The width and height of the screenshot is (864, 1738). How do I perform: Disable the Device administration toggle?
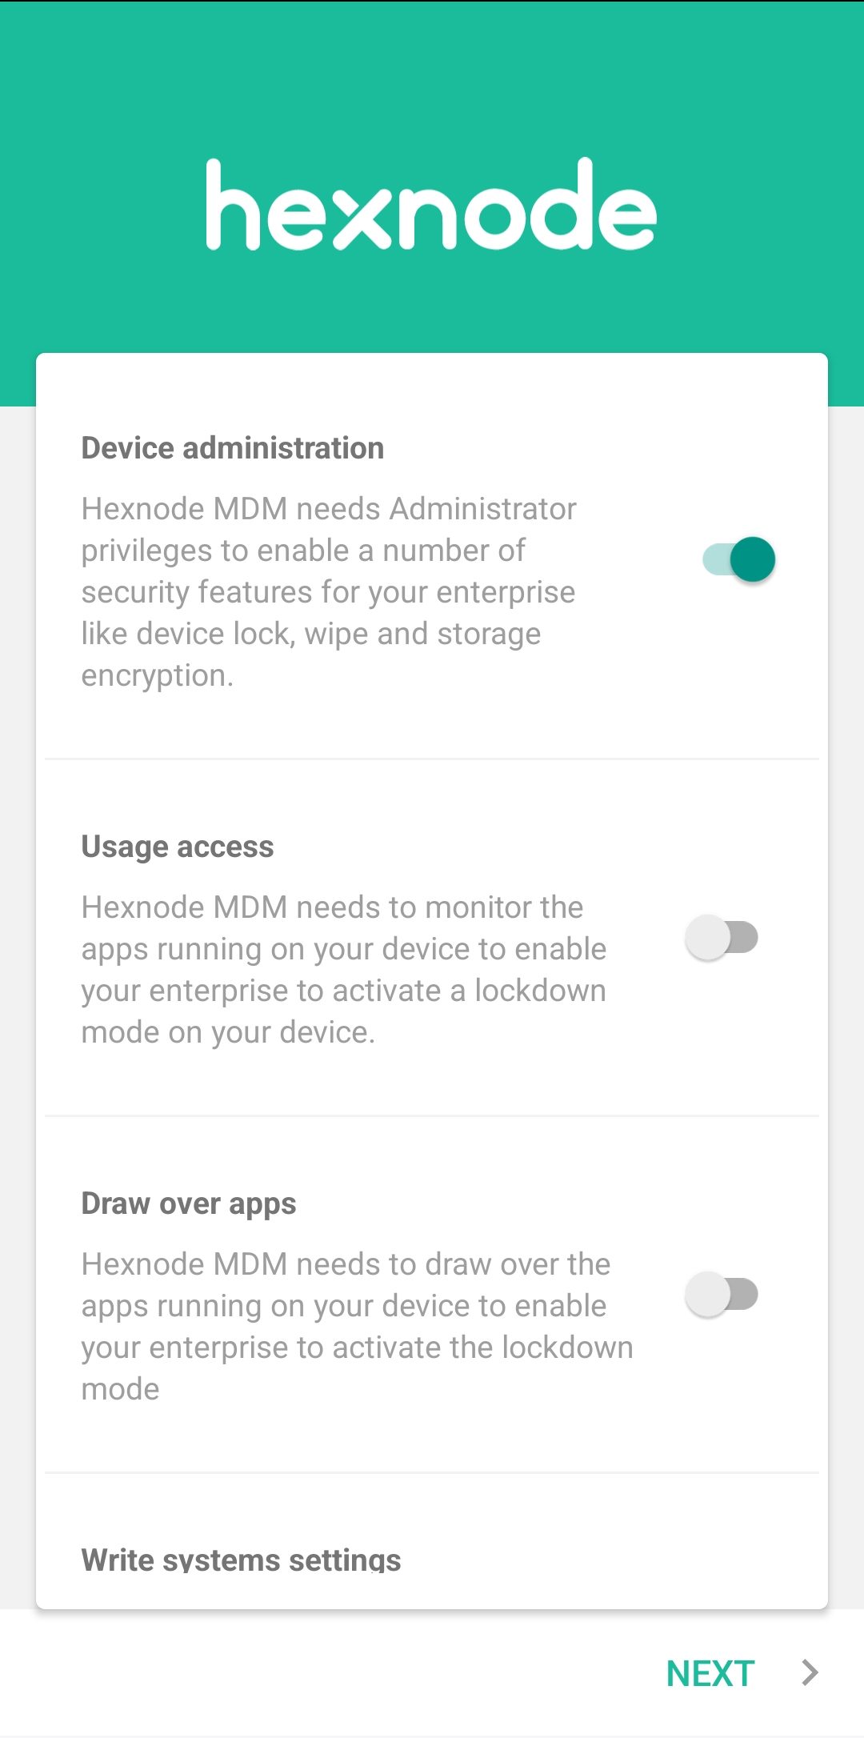738,559
